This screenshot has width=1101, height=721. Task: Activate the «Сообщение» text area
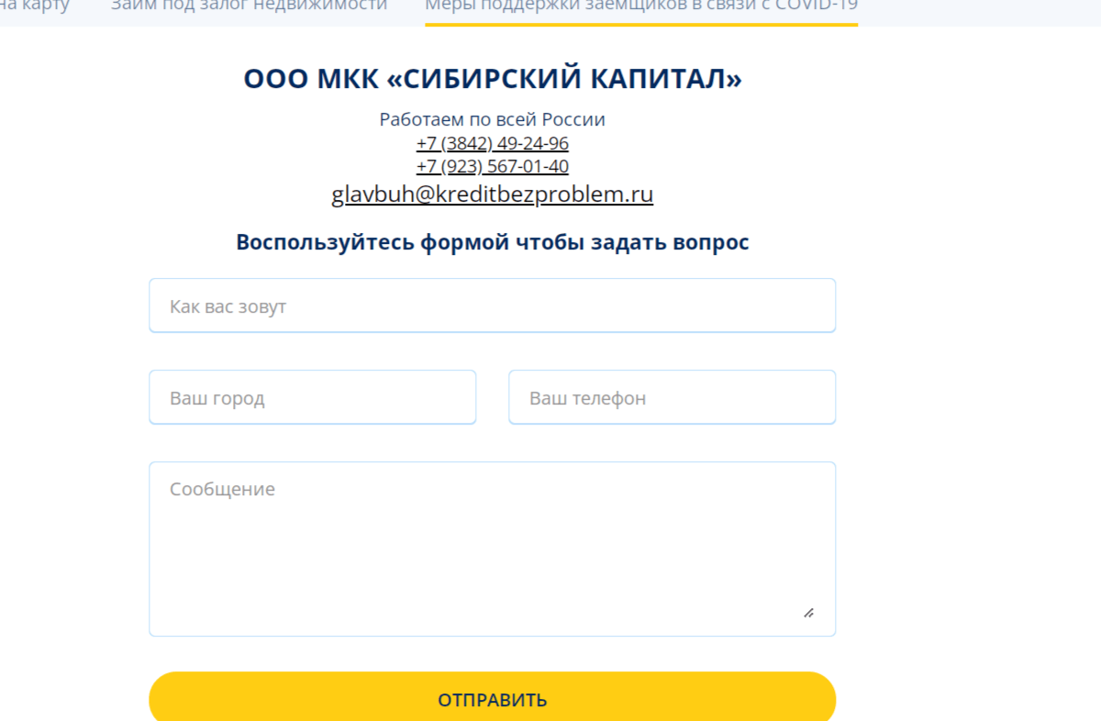tap(493, 549)
